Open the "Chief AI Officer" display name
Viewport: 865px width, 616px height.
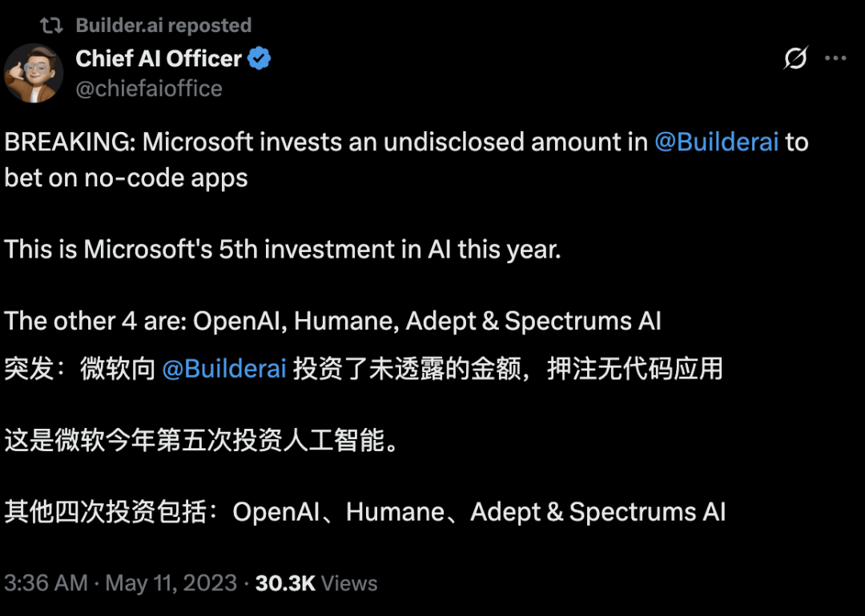pos(159,58)
